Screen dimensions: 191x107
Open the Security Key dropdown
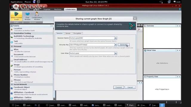[116, 45]
